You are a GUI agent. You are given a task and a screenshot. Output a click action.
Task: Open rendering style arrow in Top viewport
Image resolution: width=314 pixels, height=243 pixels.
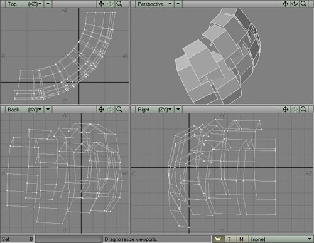[48, 4]
